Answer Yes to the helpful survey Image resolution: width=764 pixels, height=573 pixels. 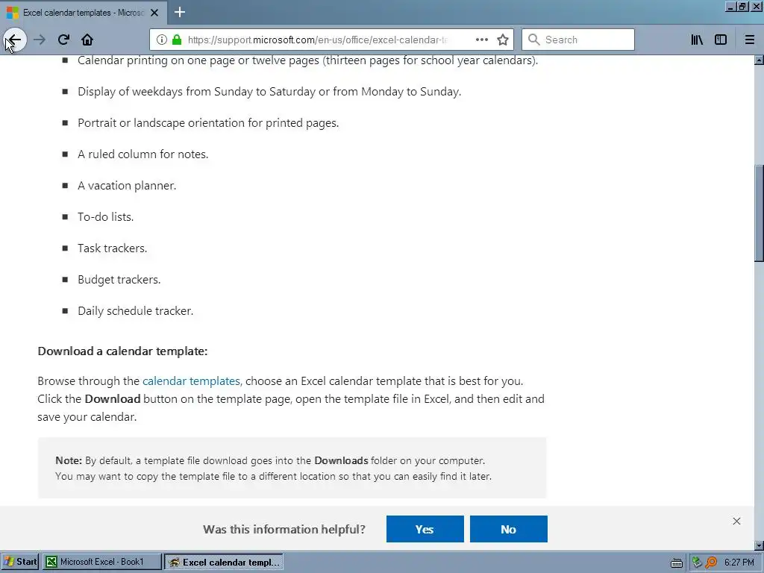coord(425,529)
